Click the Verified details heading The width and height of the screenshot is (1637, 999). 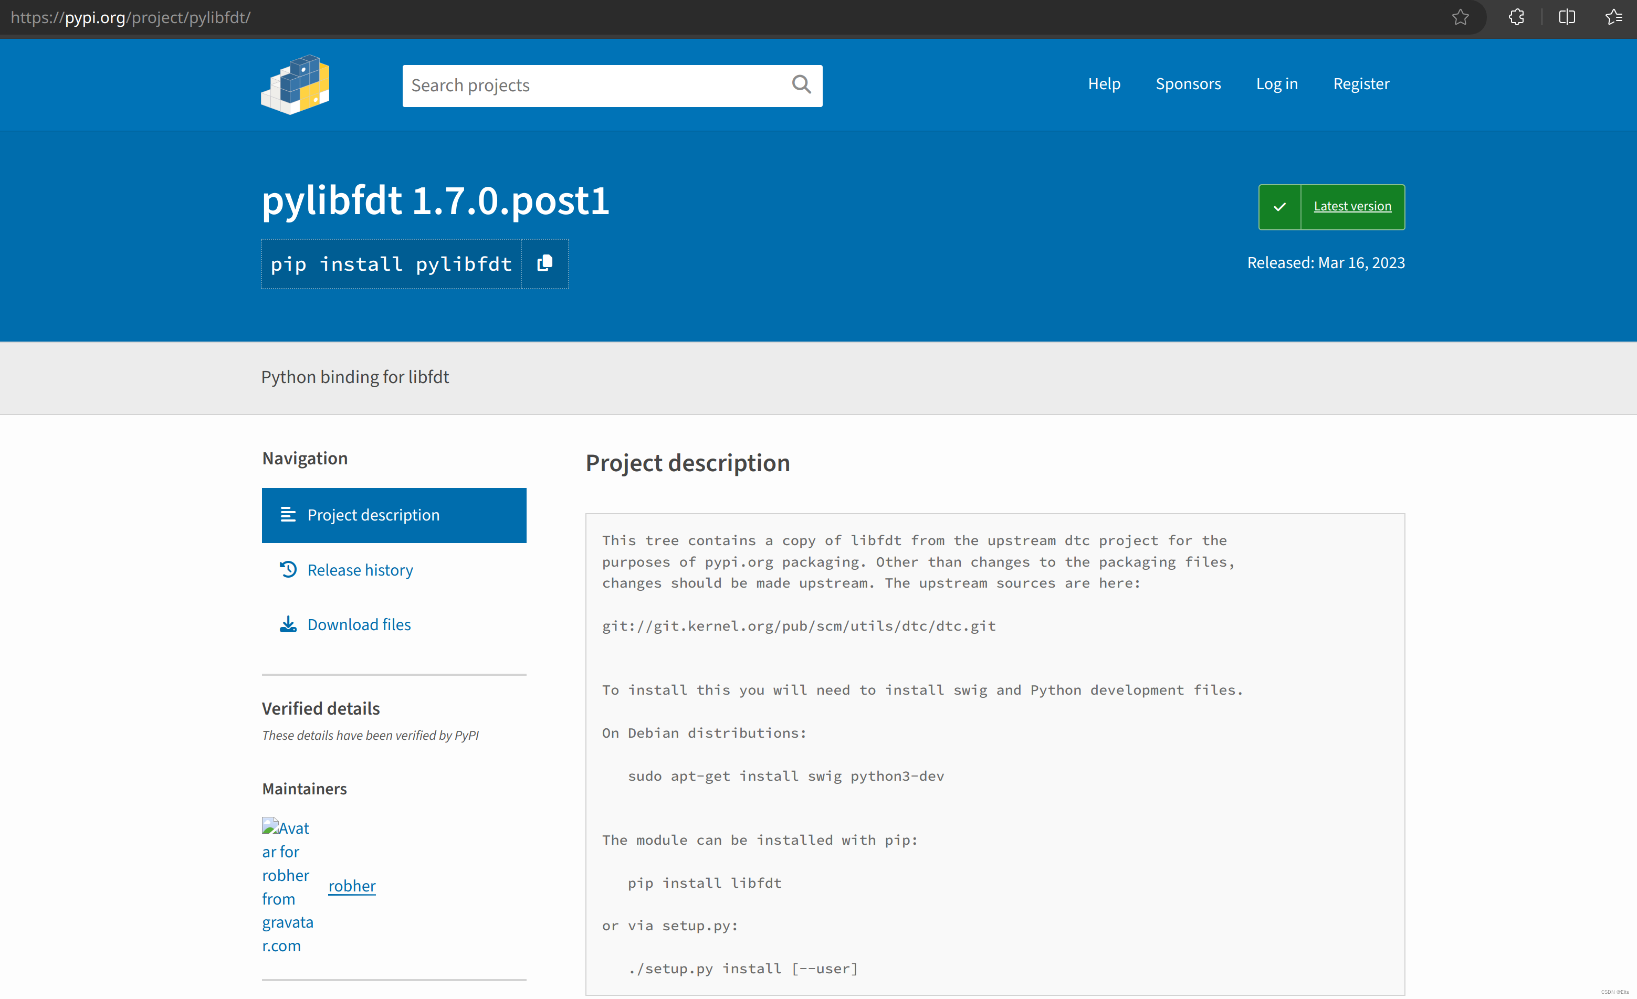coord(321,709)
